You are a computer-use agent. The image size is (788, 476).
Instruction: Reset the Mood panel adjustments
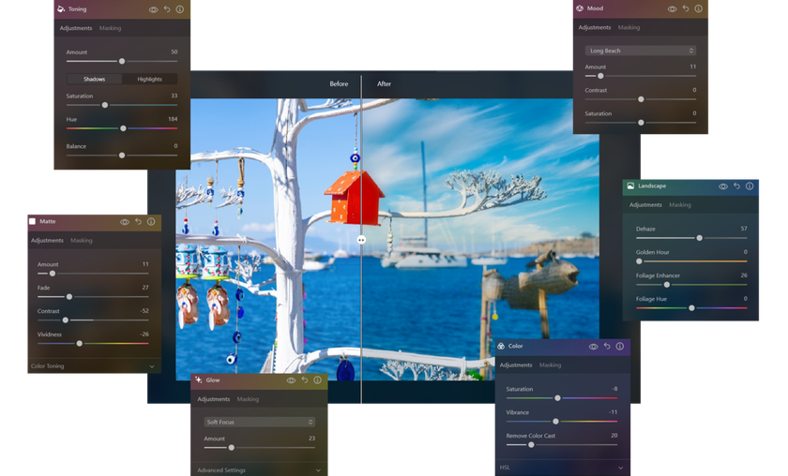tap(686, 9)
